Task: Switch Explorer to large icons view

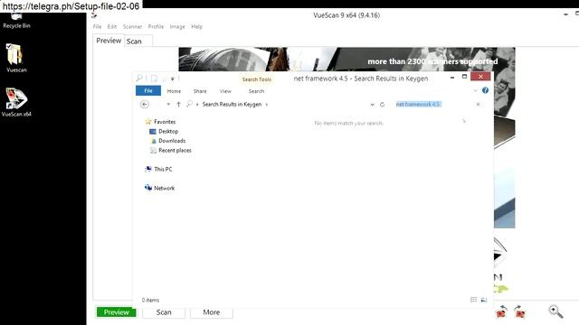Action: coord(484,300)
